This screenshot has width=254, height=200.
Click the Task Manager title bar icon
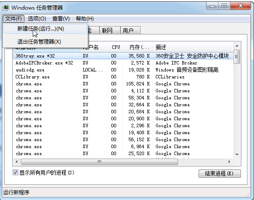(6, 7)
